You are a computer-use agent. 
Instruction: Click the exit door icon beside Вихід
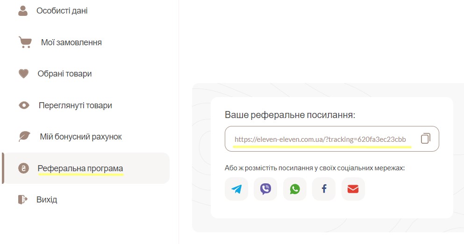[x=23, y=199]
